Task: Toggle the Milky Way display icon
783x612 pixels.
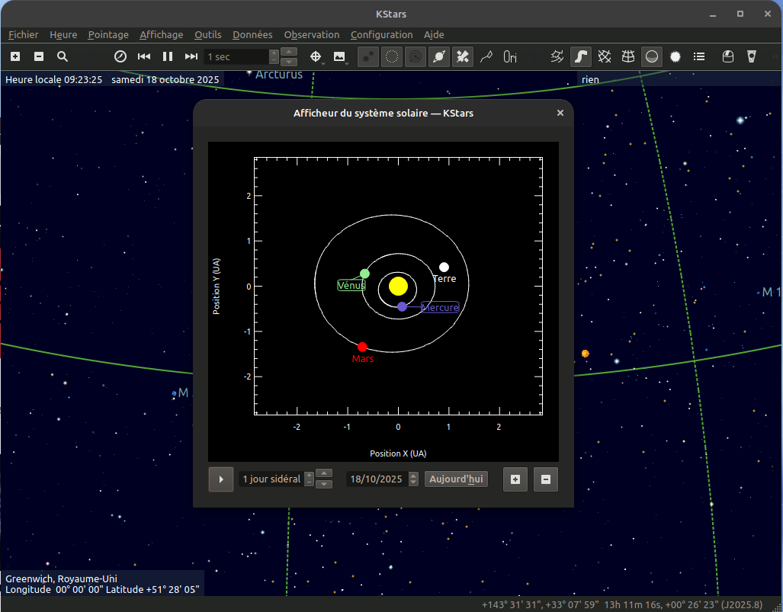Action: pyautogui.click(x=581, y=56)
